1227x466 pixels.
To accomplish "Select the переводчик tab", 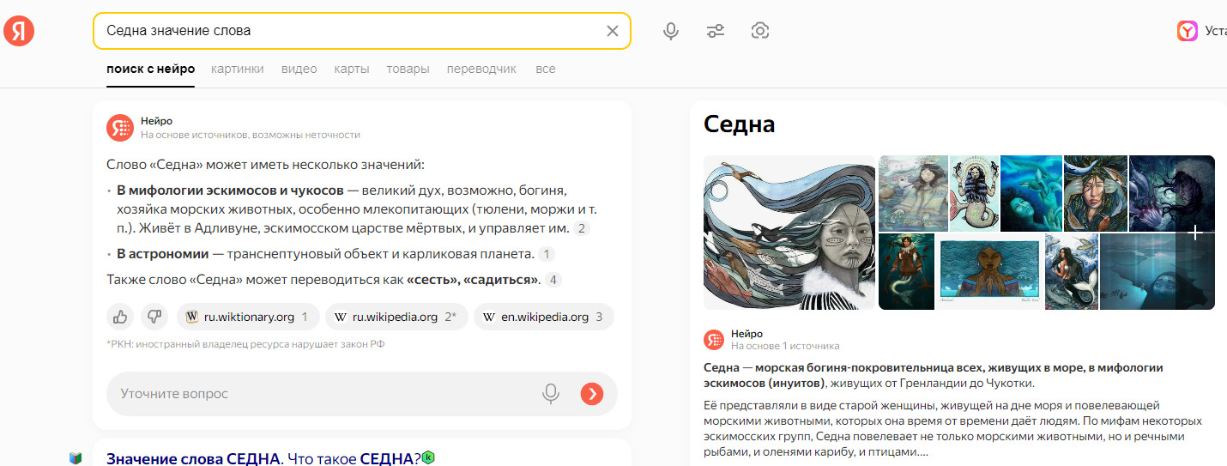I will pos(481,69).
